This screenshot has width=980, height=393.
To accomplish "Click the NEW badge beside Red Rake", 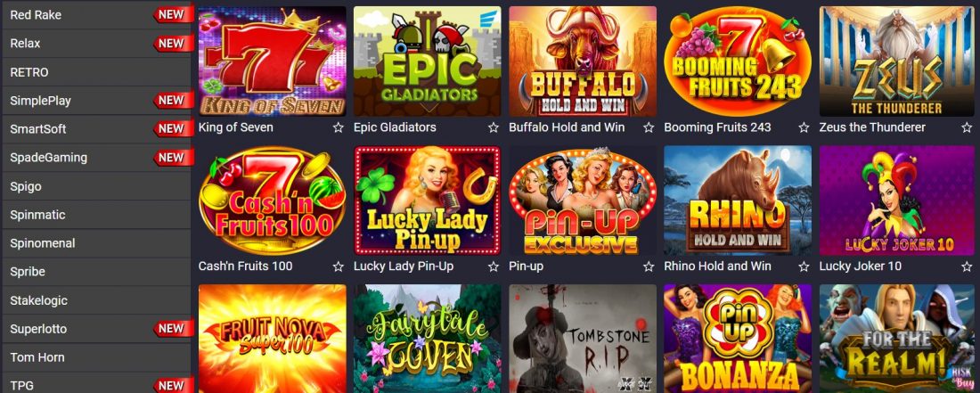I will tap(173, 14).
